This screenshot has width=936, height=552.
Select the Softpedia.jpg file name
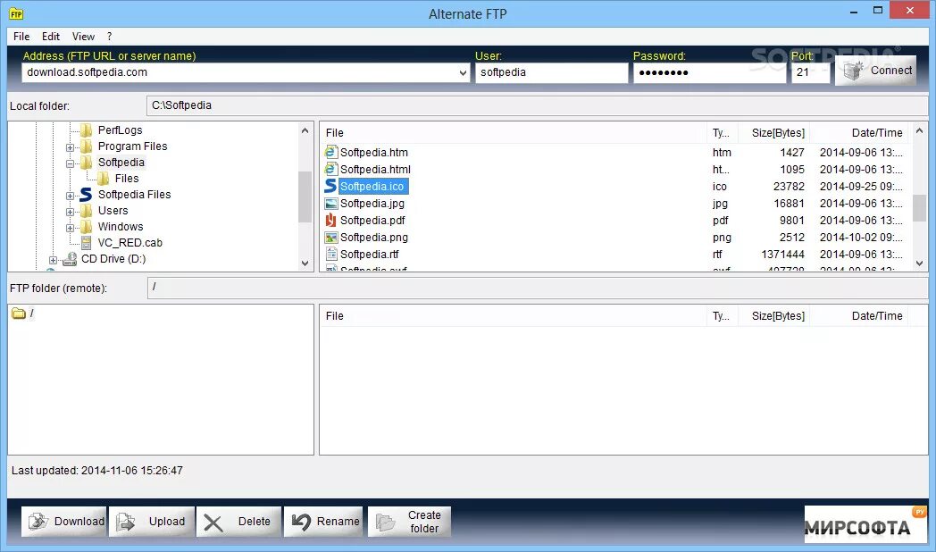click(372, 204)
